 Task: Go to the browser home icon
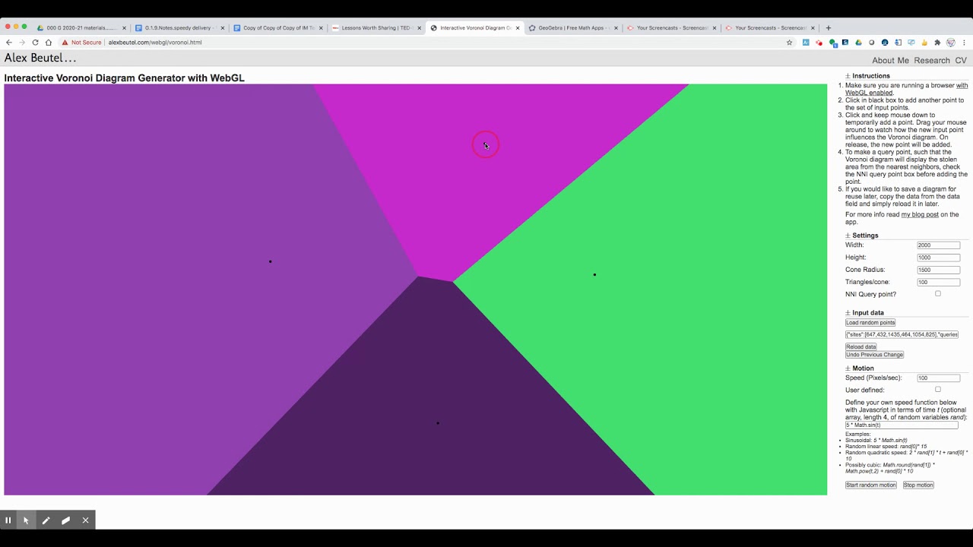[49, 43]
